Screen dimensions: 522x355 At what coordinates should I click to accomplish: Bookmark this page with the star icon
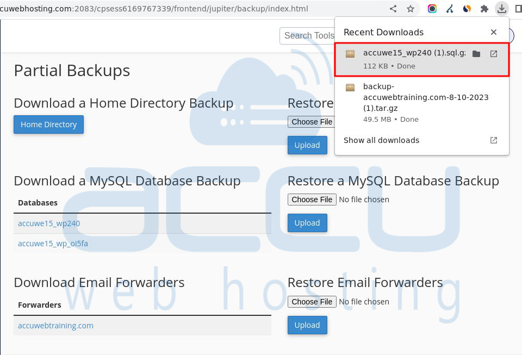[x=411, y=9]
